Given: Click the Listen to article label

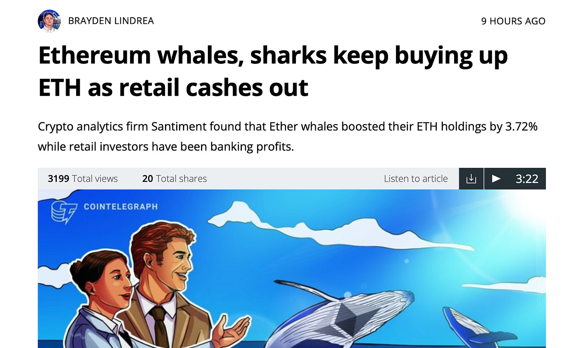Looking at the screenshot, I should pos(416,179).
